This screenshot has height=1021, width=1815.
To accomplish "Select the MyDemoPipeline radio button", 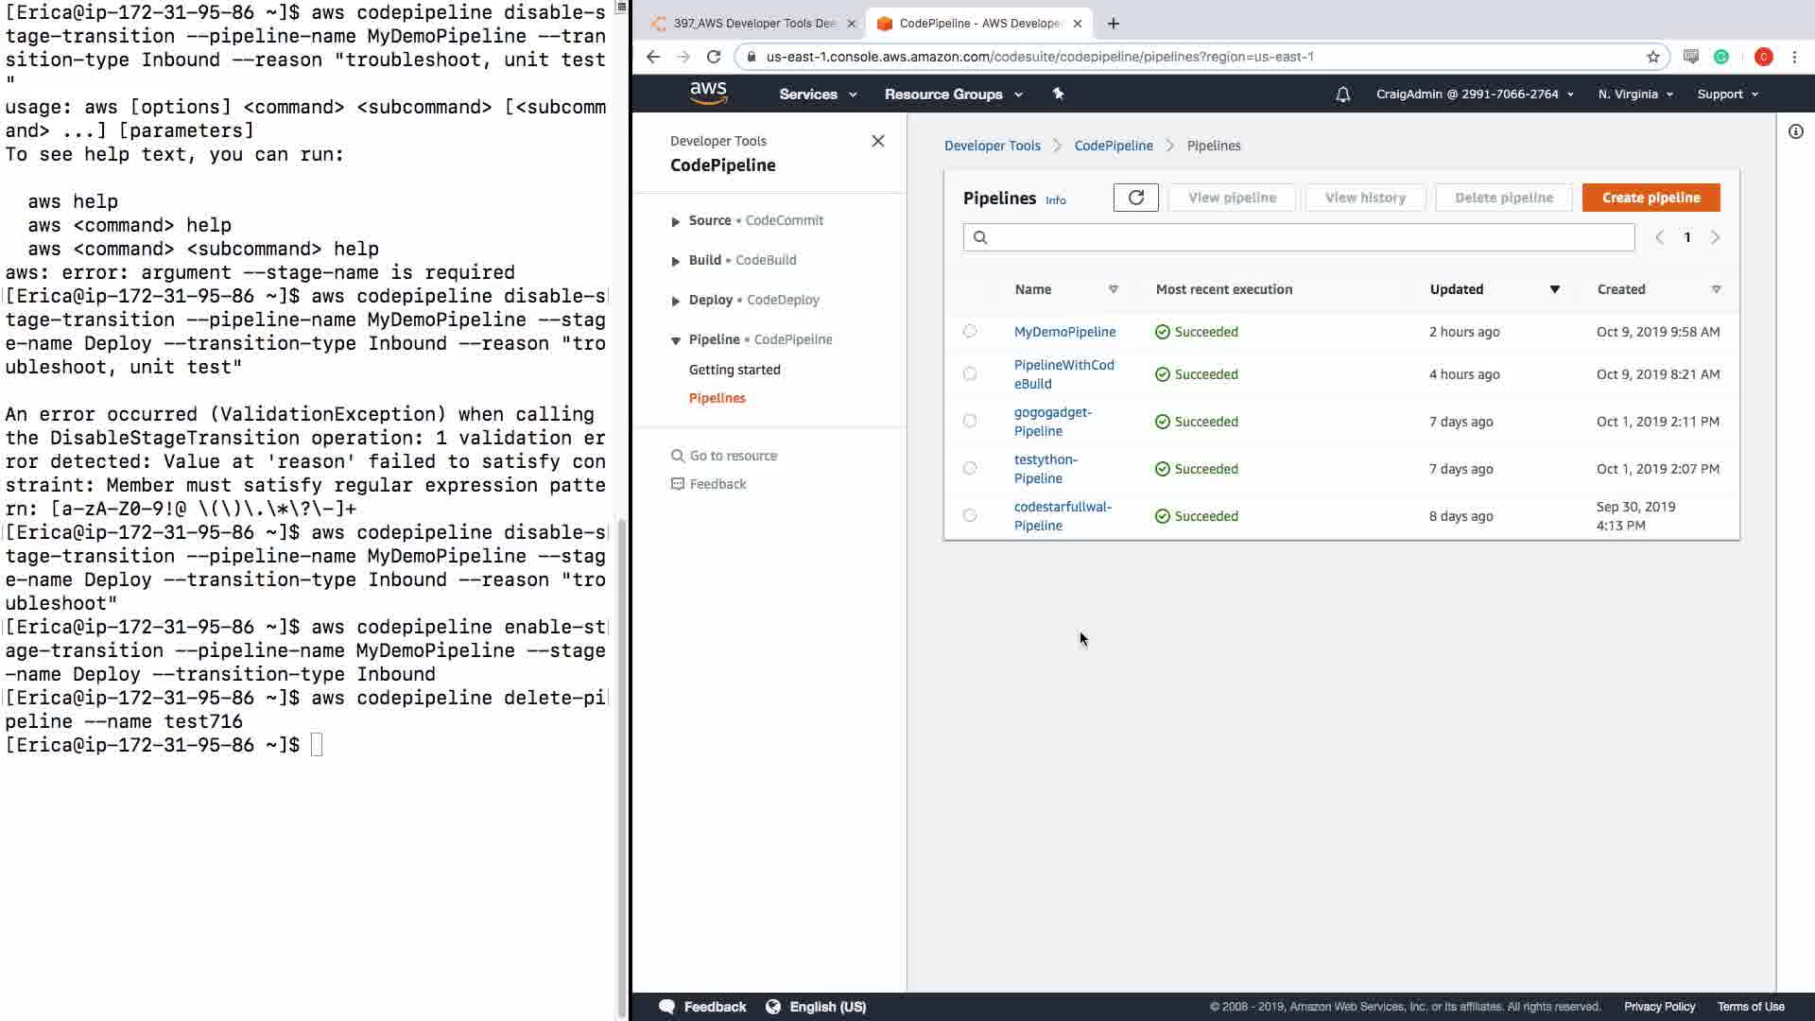I will click(x=969, y=332).
